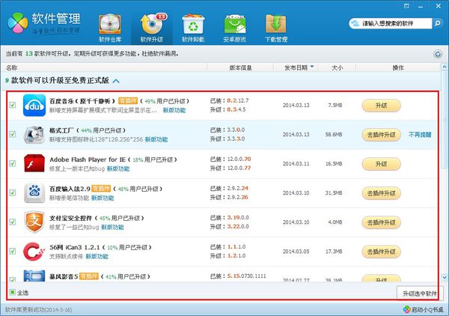
Task: Select the 暴风影音5 row title
Action: [x=64, y=276]
